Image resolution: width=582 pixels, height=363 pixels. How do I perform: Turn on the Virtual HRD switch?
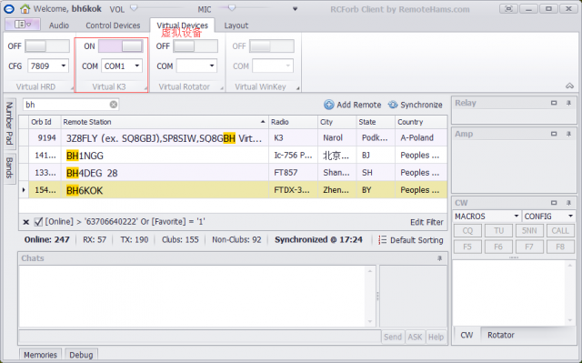(47, 46)
